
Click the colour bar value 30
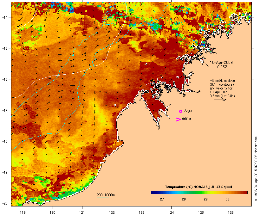pyautogui.click(x=228, y=199)
